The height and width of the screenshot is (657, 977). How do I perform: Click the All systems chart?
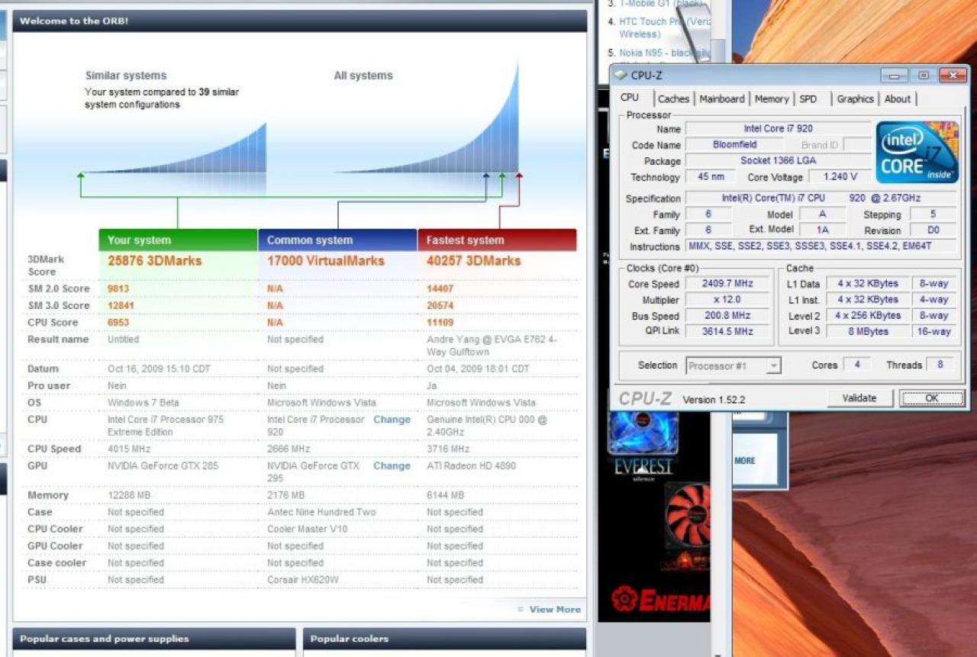pyautogui.click(x=427, y=118)
